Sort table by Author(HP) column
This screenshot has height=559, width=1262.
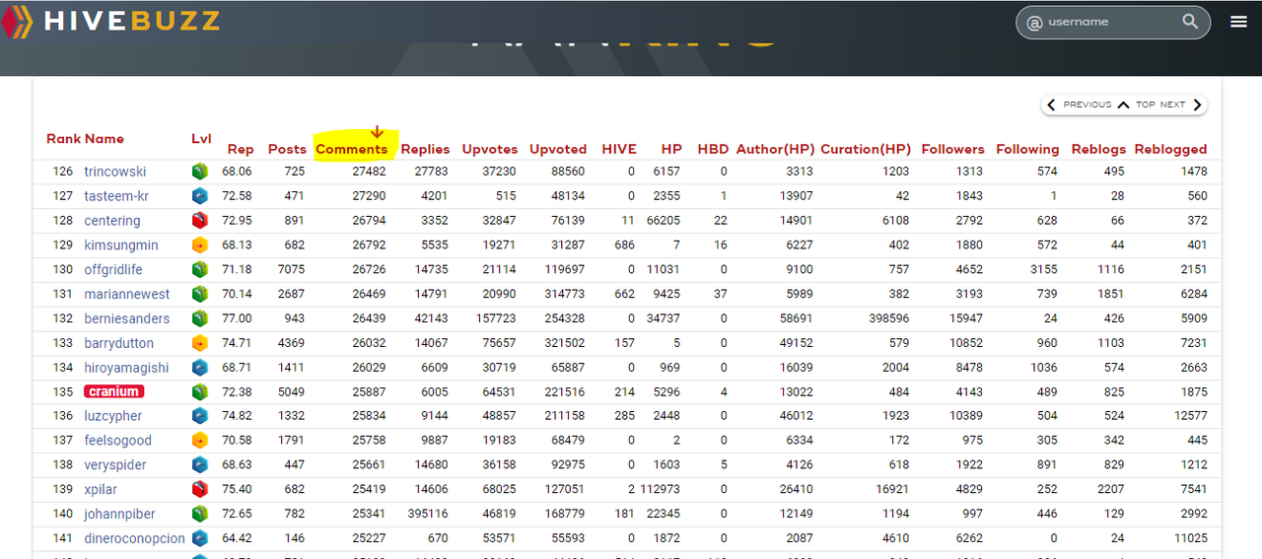tap(776, 149)
